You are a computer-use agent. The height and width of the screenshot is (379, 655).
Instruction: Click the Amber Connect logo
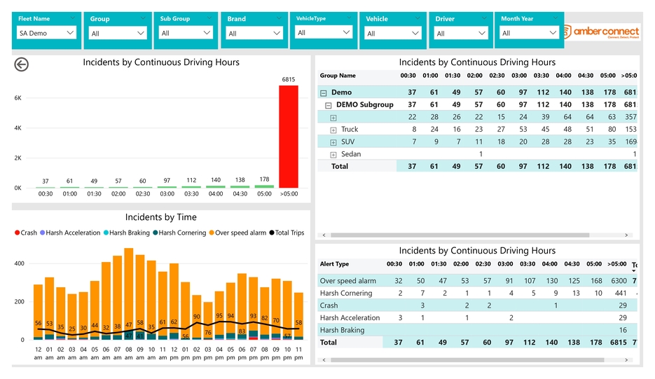pos(602,32)
